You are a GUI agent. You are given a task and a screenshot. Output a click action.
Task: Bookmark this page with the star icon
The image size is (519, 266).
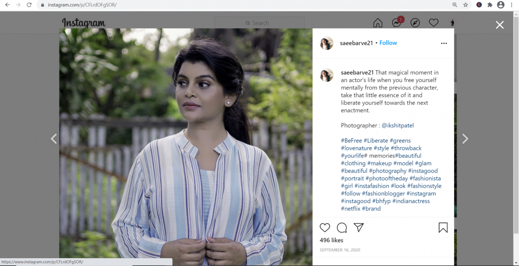[x=466, y=5]
